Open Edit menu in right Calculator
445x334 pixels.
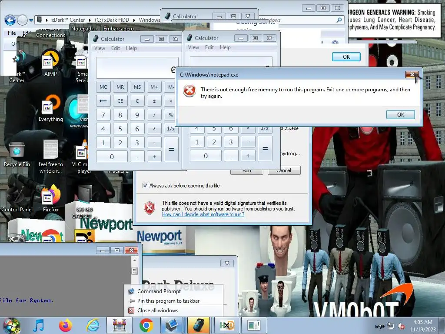point(209,47)
